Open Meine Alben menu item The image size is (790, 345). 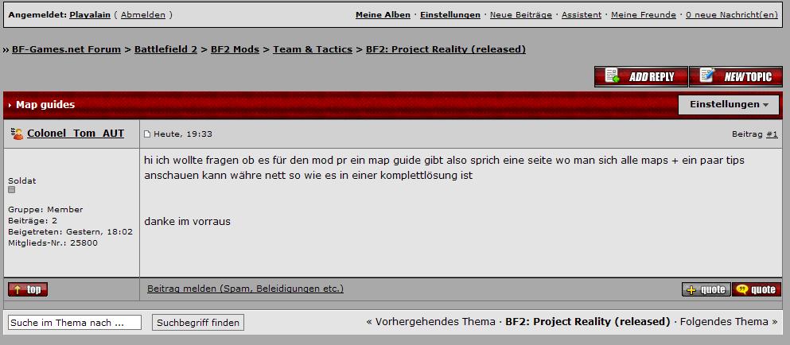383,14
